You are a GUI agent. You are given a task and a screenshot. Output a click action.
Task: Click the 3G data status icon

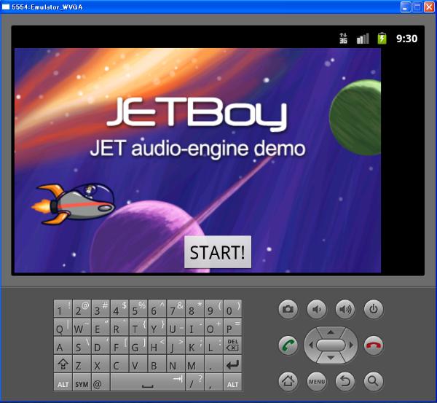pos(343,38)
